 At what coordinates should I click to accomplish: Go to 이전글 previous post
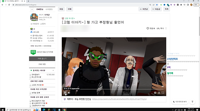pos(144,9)
